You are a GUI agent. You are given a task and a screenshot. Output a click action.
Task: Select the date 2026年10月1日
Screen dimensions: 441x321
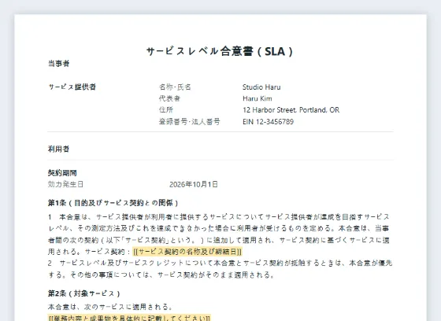pyautogui.click(x=194, y=184)
